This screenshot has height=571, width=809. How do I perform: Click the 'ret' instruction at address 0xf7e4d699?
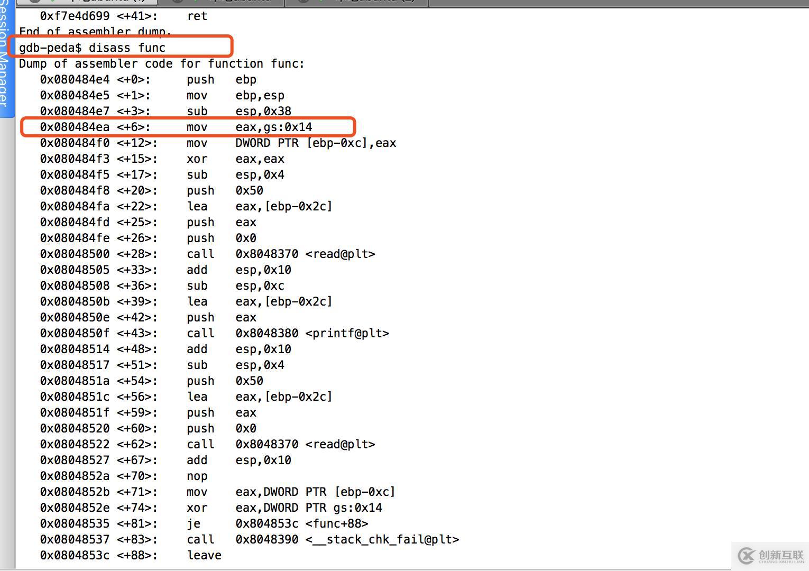click(197, 16)
